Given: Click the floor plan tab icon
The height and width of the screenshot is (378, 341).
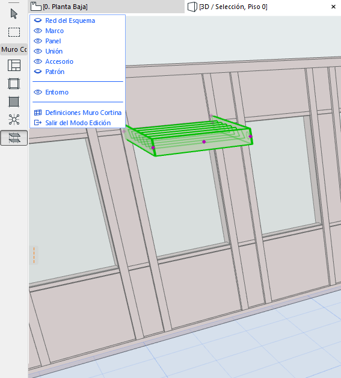Looking at the screenshot, I should tap(35, 7).
